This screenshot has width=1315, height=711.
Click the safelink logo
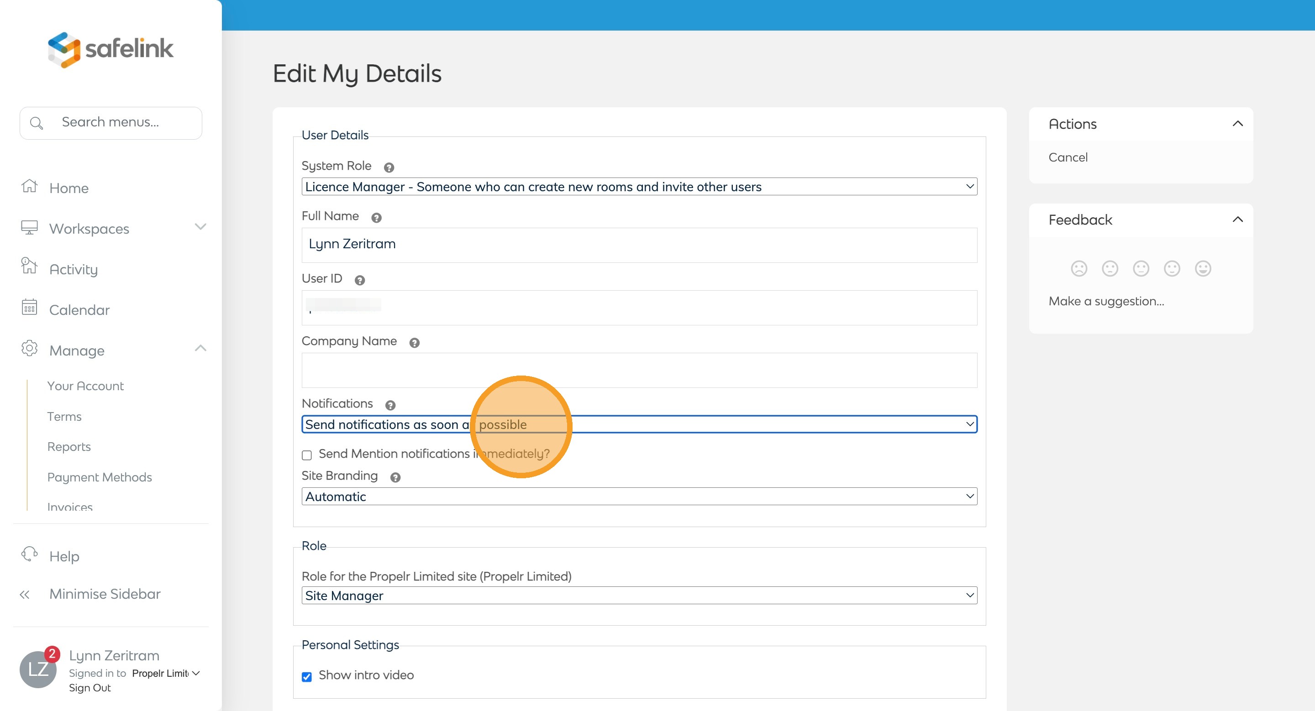(111, 49)
